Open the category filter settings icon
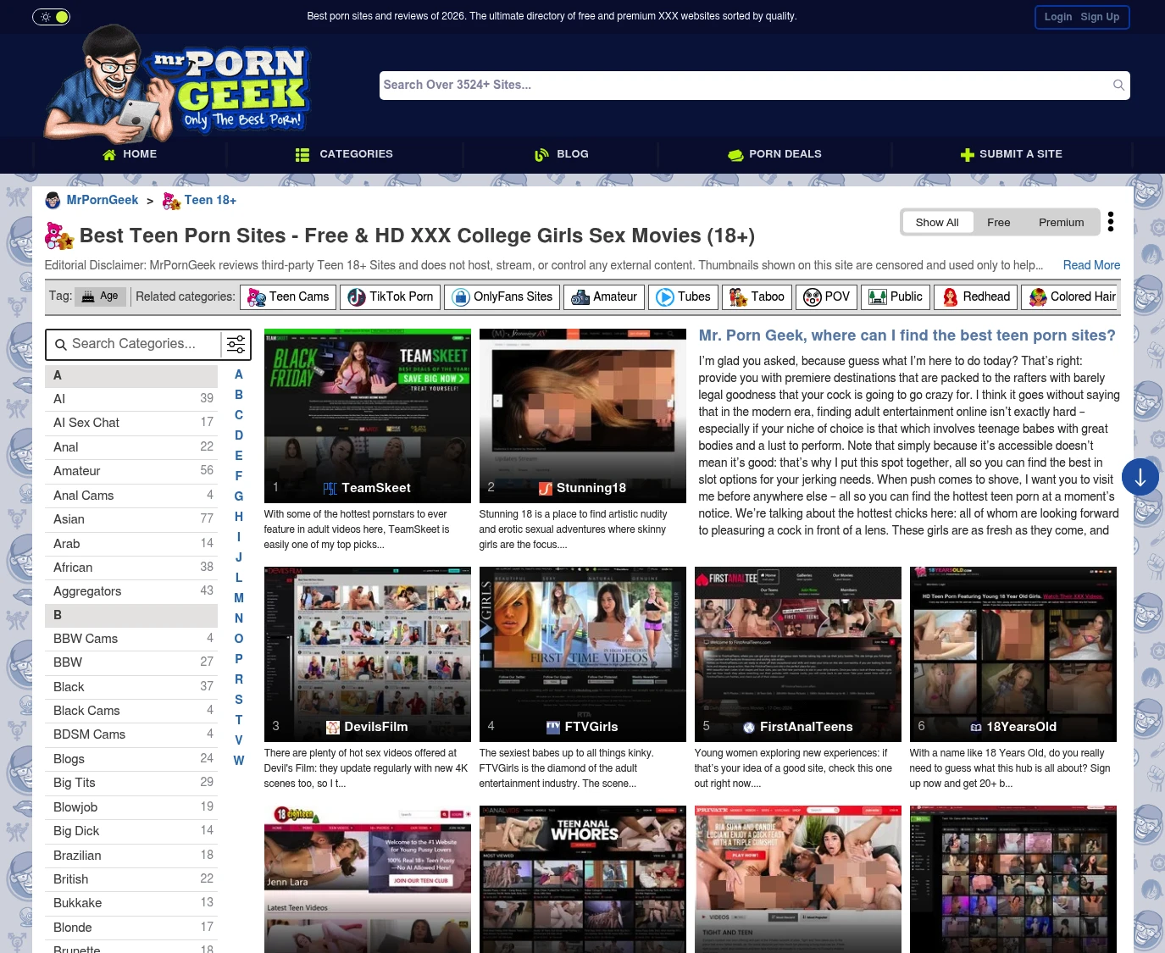The height and width of the screenshot is (953, 1165). click(236, 344)
